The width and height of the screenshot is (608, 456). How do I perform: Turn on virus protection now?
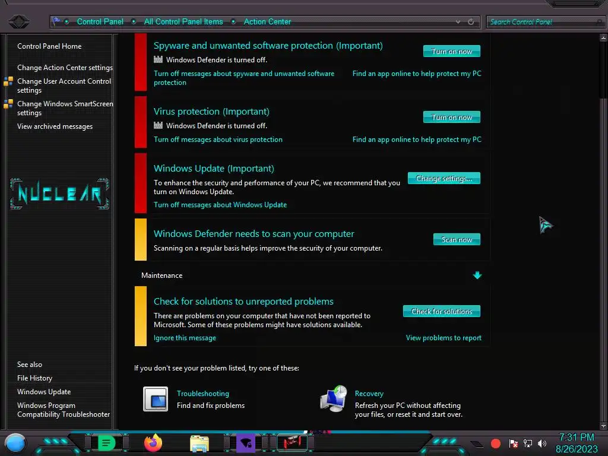point(452,117)
